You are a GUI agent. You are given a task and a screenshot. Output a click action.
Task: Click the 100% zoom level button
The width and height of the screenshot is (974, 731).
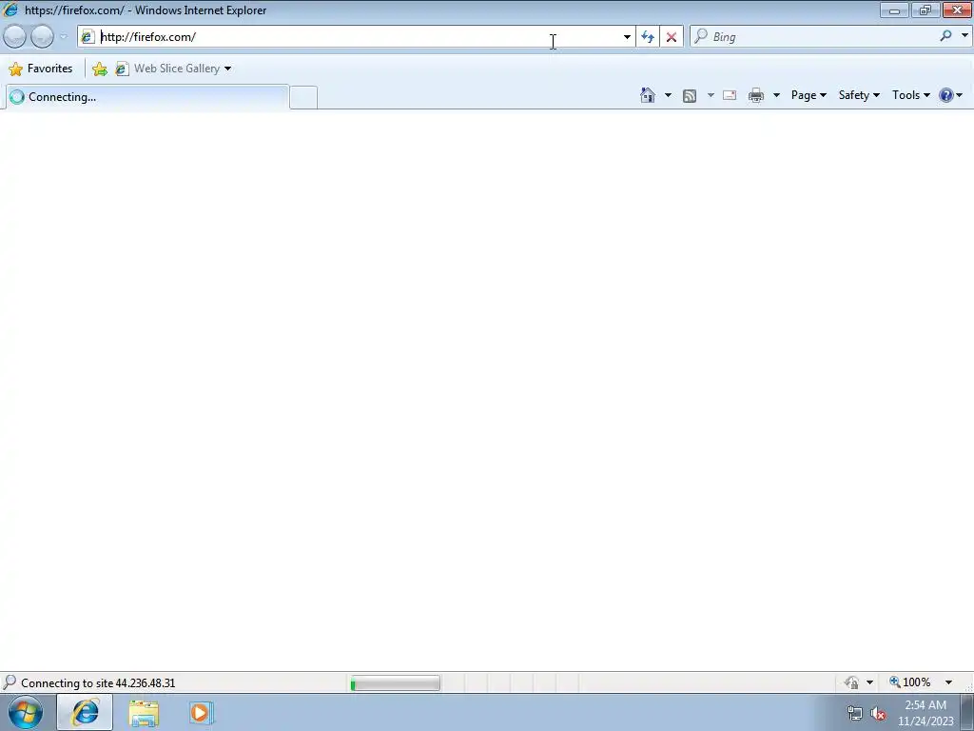[910, 682]
